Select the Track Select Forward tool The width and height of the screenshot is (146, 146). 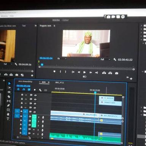(9, 88)
